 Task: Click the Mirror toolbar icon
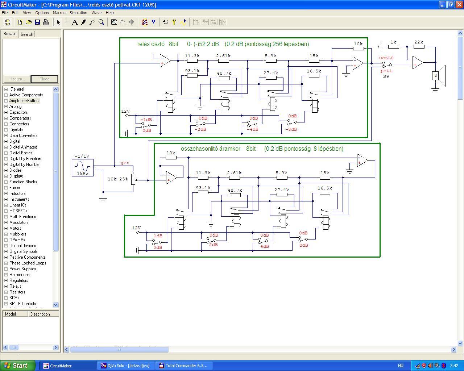click(x=132, y=22)
